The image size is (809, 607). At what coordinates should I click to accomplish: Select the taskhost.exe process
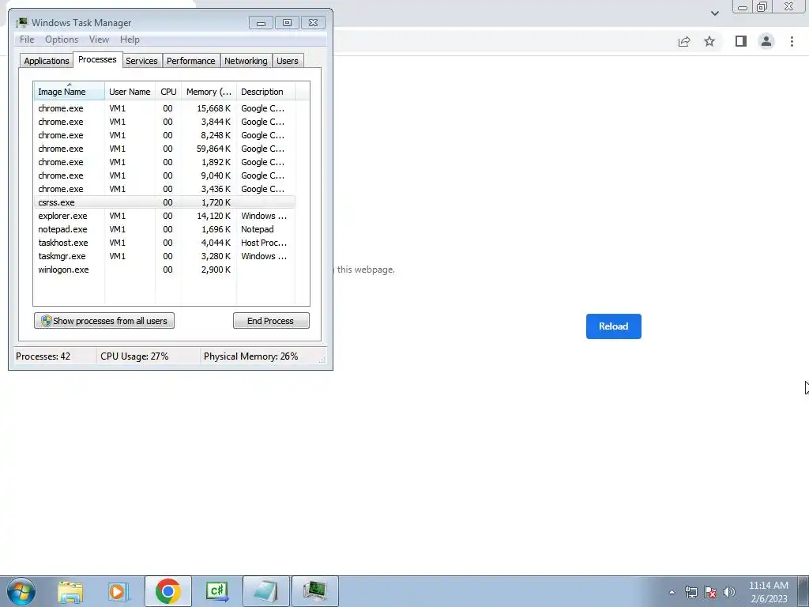164,243
